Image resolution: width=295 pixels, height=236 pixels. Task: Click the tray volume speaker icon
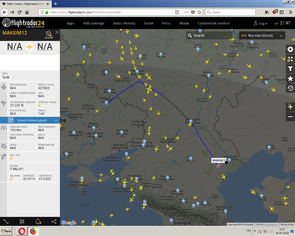click(x=271, y=231)
